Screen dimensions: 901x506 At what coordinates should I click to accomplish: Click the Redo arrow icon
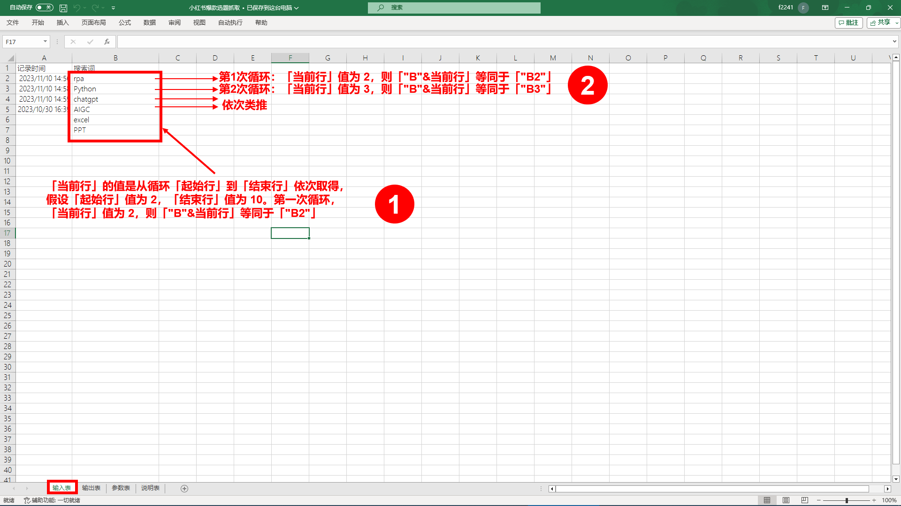point(95,7)
